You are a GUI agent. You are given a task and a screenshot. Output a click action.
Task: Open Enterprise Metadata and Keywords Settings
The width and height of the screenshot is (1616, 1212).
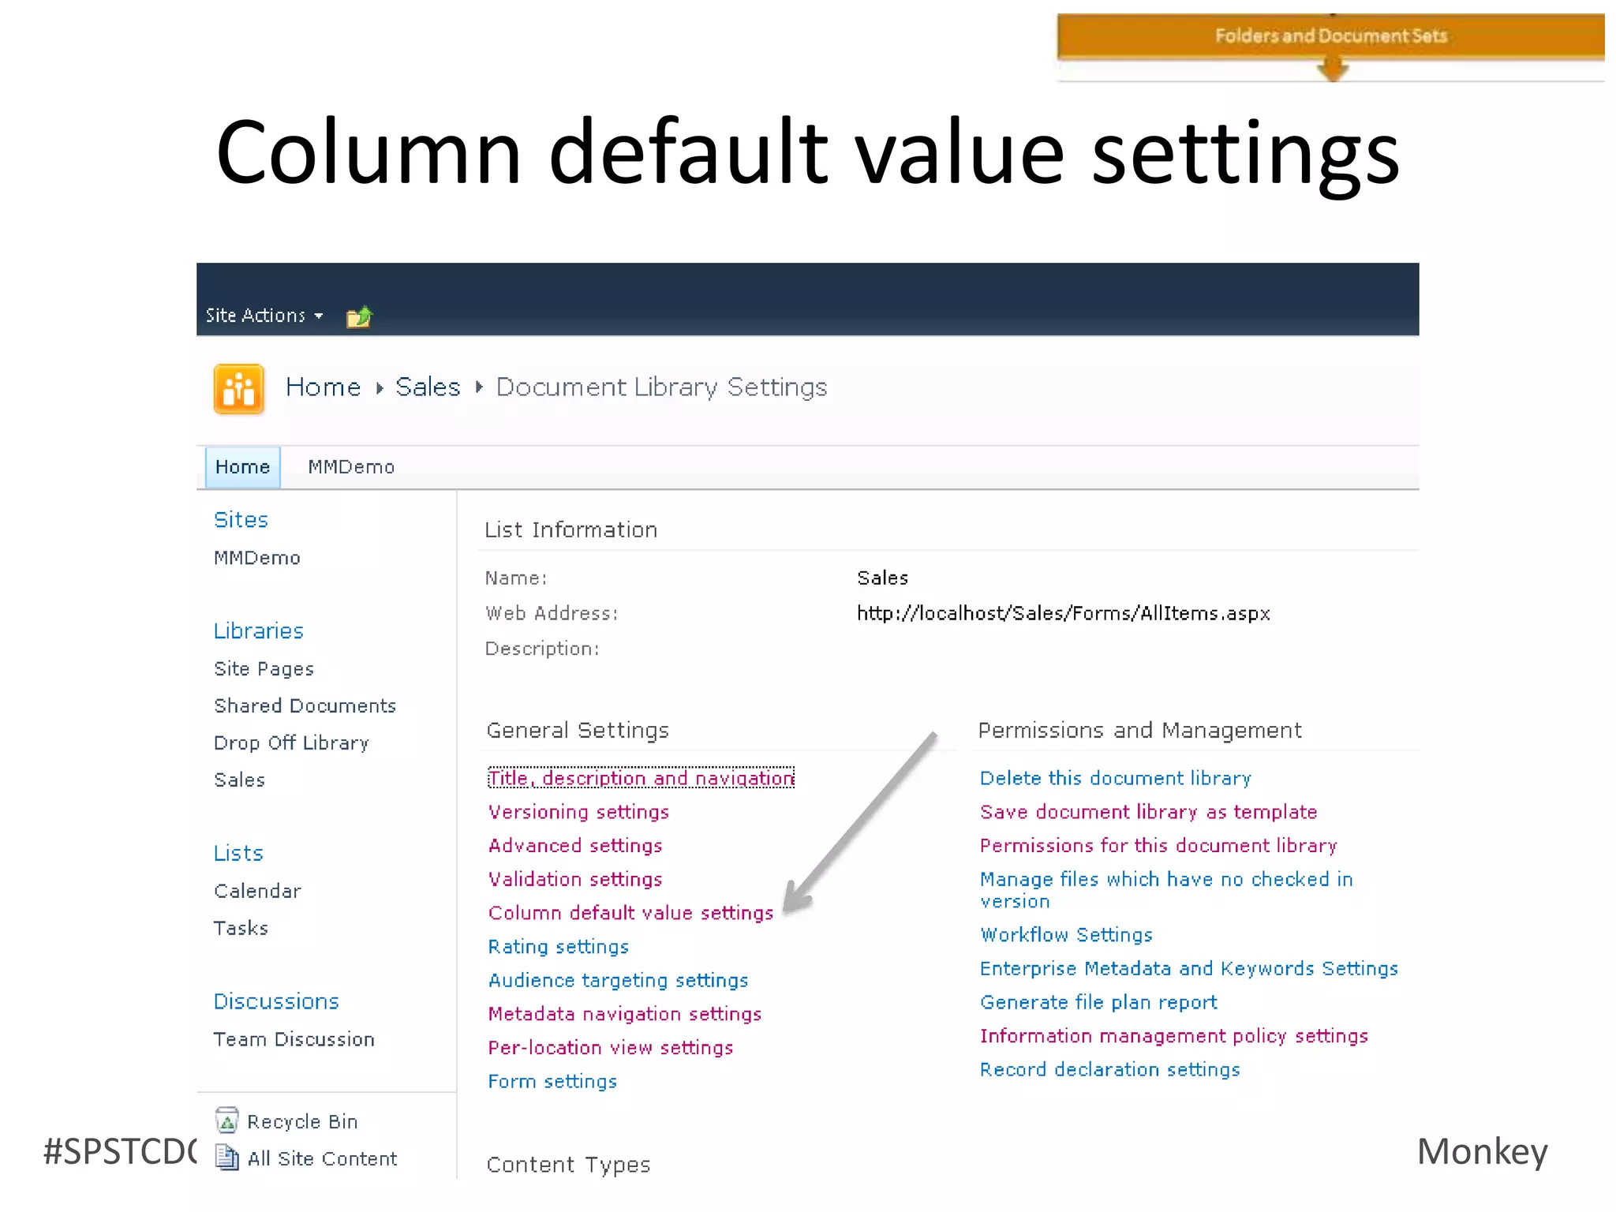pyautogui.click(x=1189, y=968)
